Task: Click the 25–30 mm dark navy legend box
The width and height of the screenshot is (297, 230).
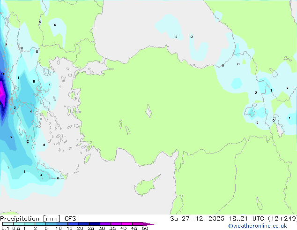Action: [x=94, y=224]
